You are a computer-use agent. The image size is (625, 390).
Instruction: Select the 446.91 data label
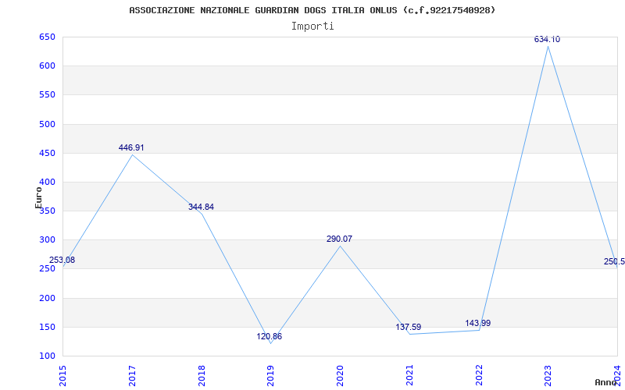coord(131,147)
